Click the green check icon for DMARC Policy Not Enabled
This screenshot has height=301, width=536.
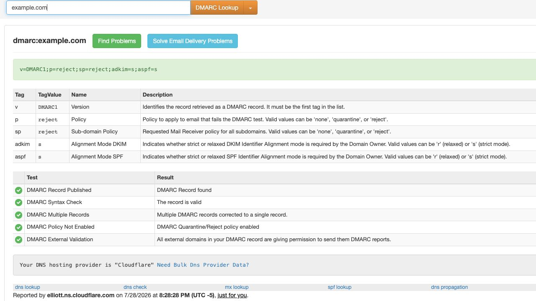[x=18, y=227]
